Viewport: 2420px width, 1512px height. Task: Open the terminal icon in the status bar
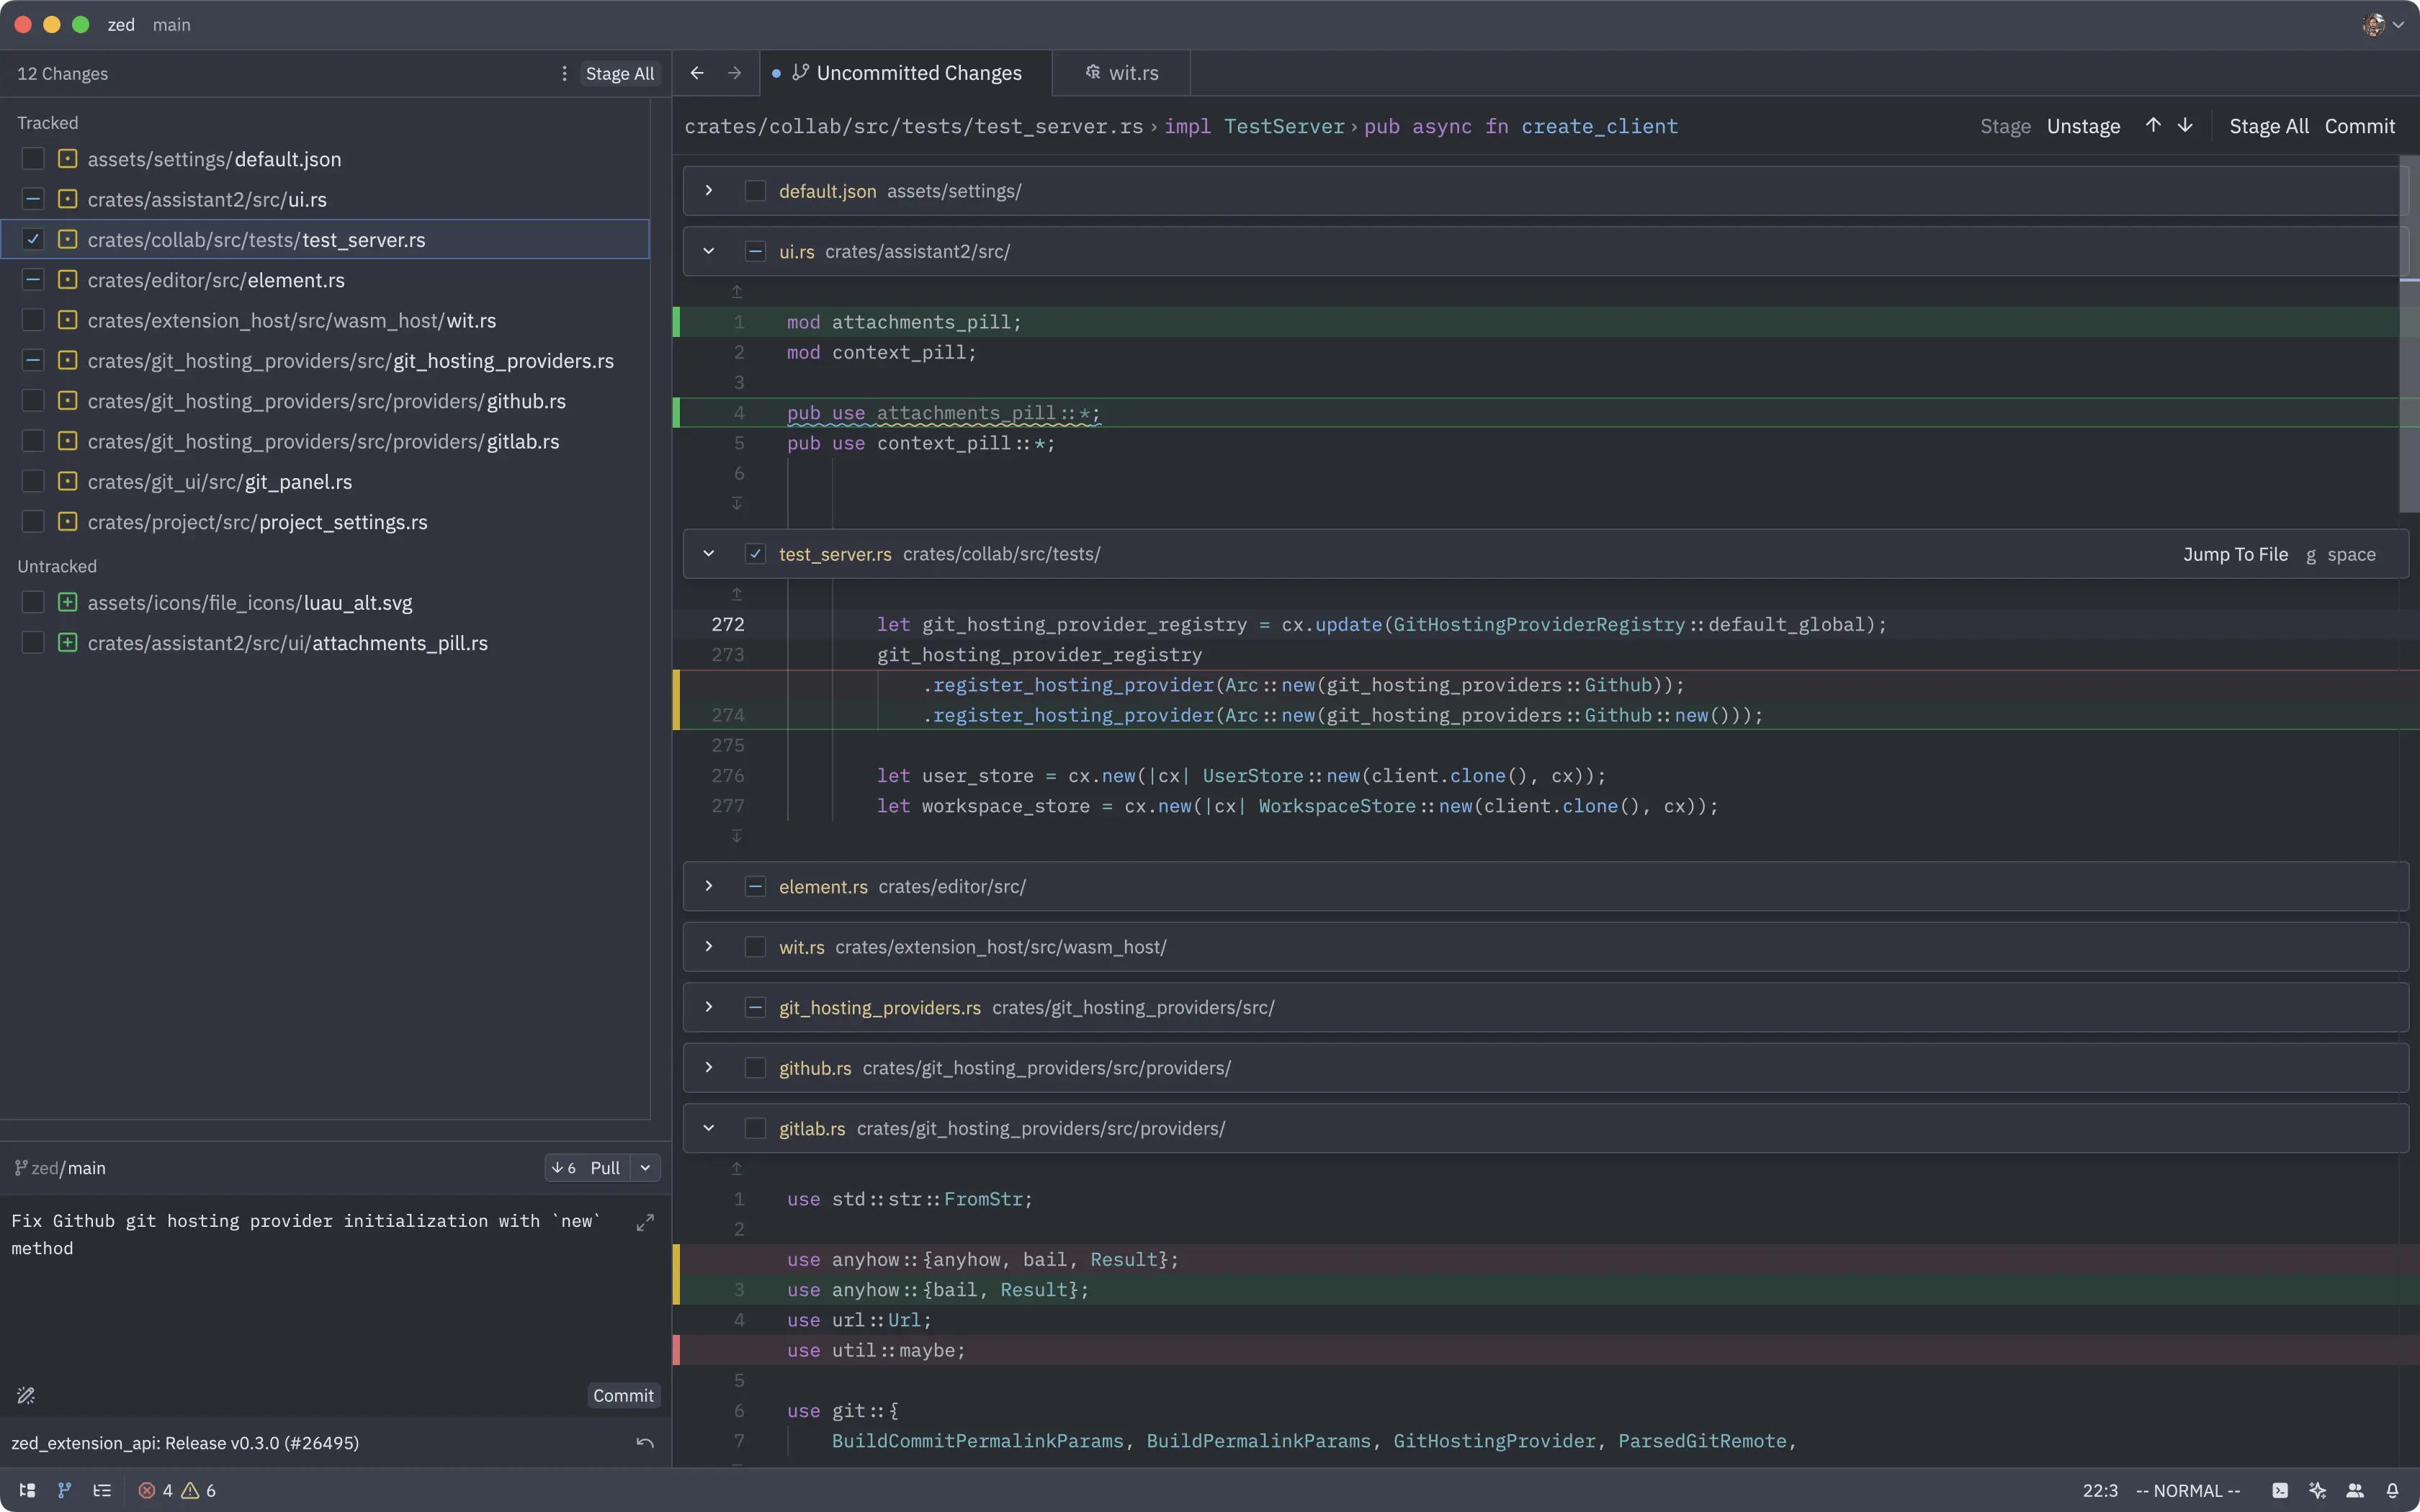pyautogui.click(x=2280, y=1490)
